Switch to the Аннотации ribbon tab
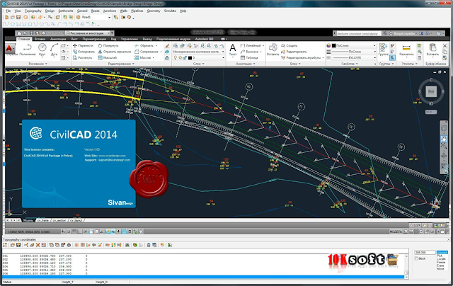 pyautogui.click(x=58, y=39)
